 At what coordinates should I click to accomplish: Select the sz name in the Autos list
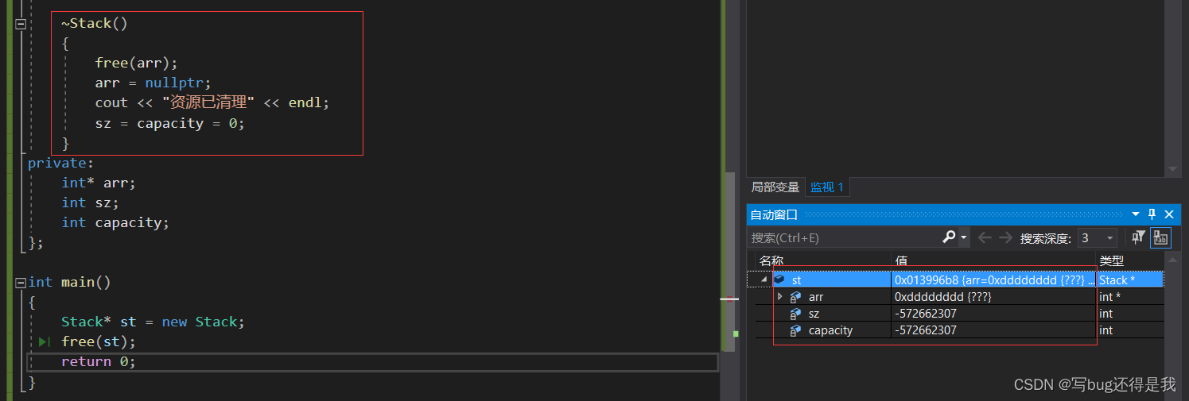coord(814,314)
